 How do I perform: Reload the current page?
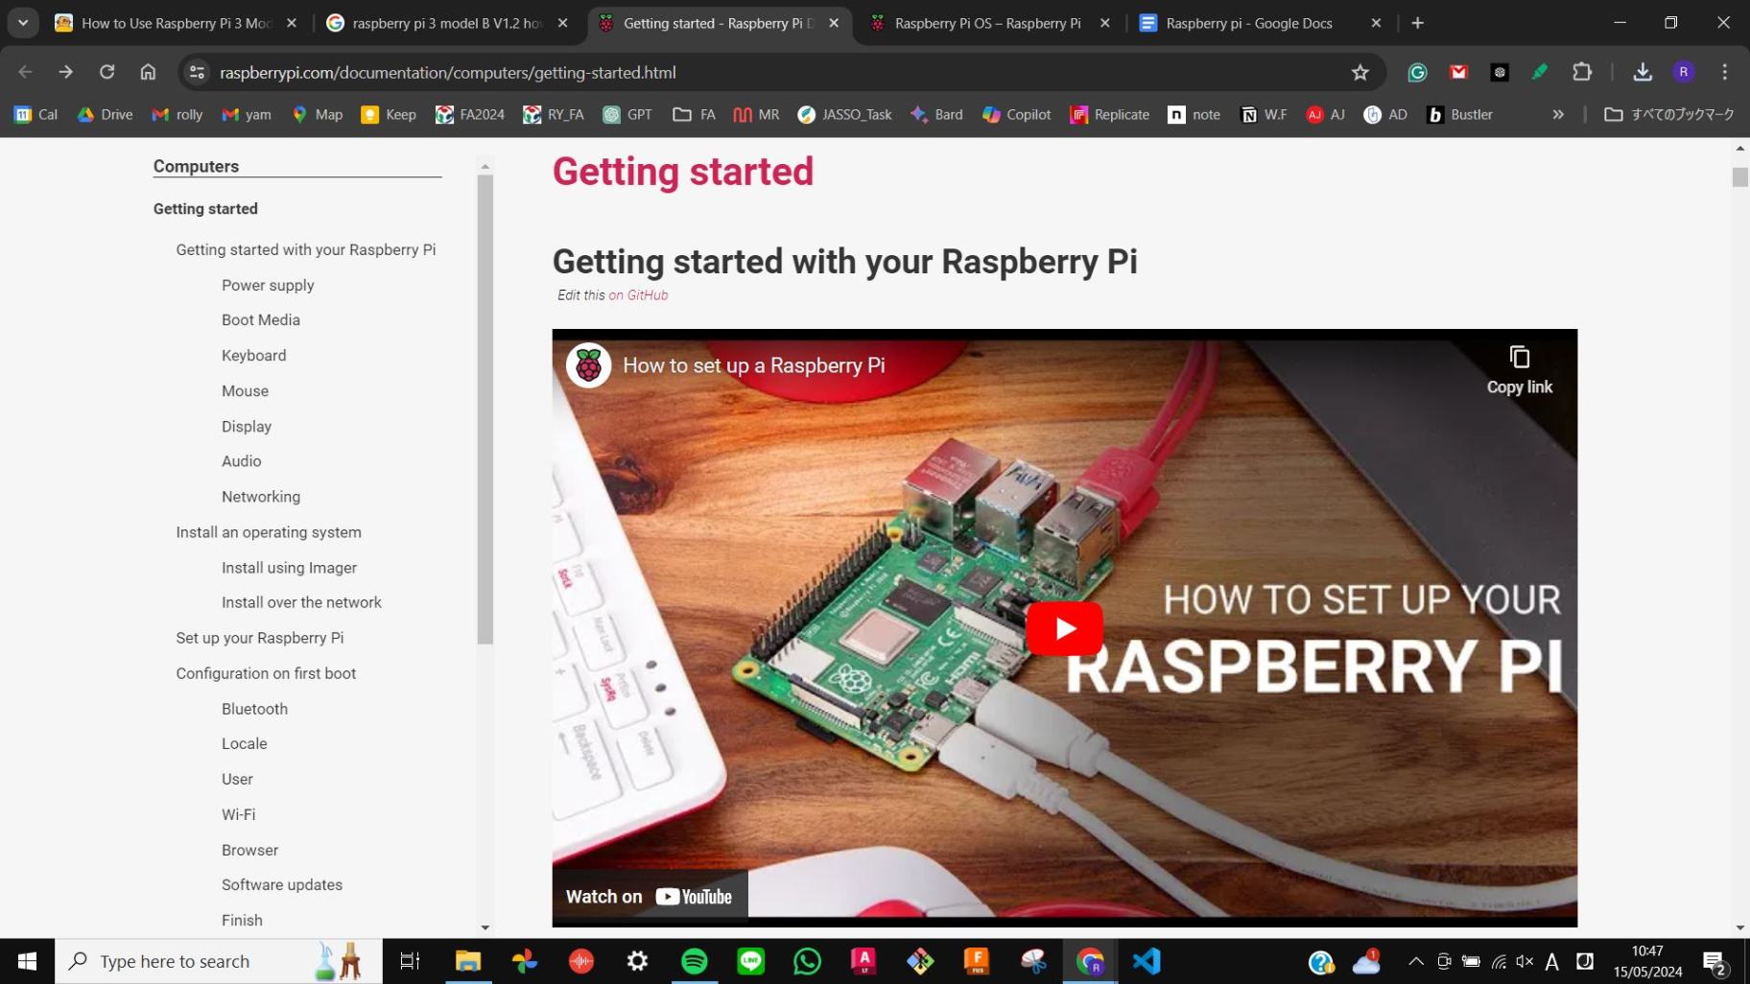pos(106,72)
